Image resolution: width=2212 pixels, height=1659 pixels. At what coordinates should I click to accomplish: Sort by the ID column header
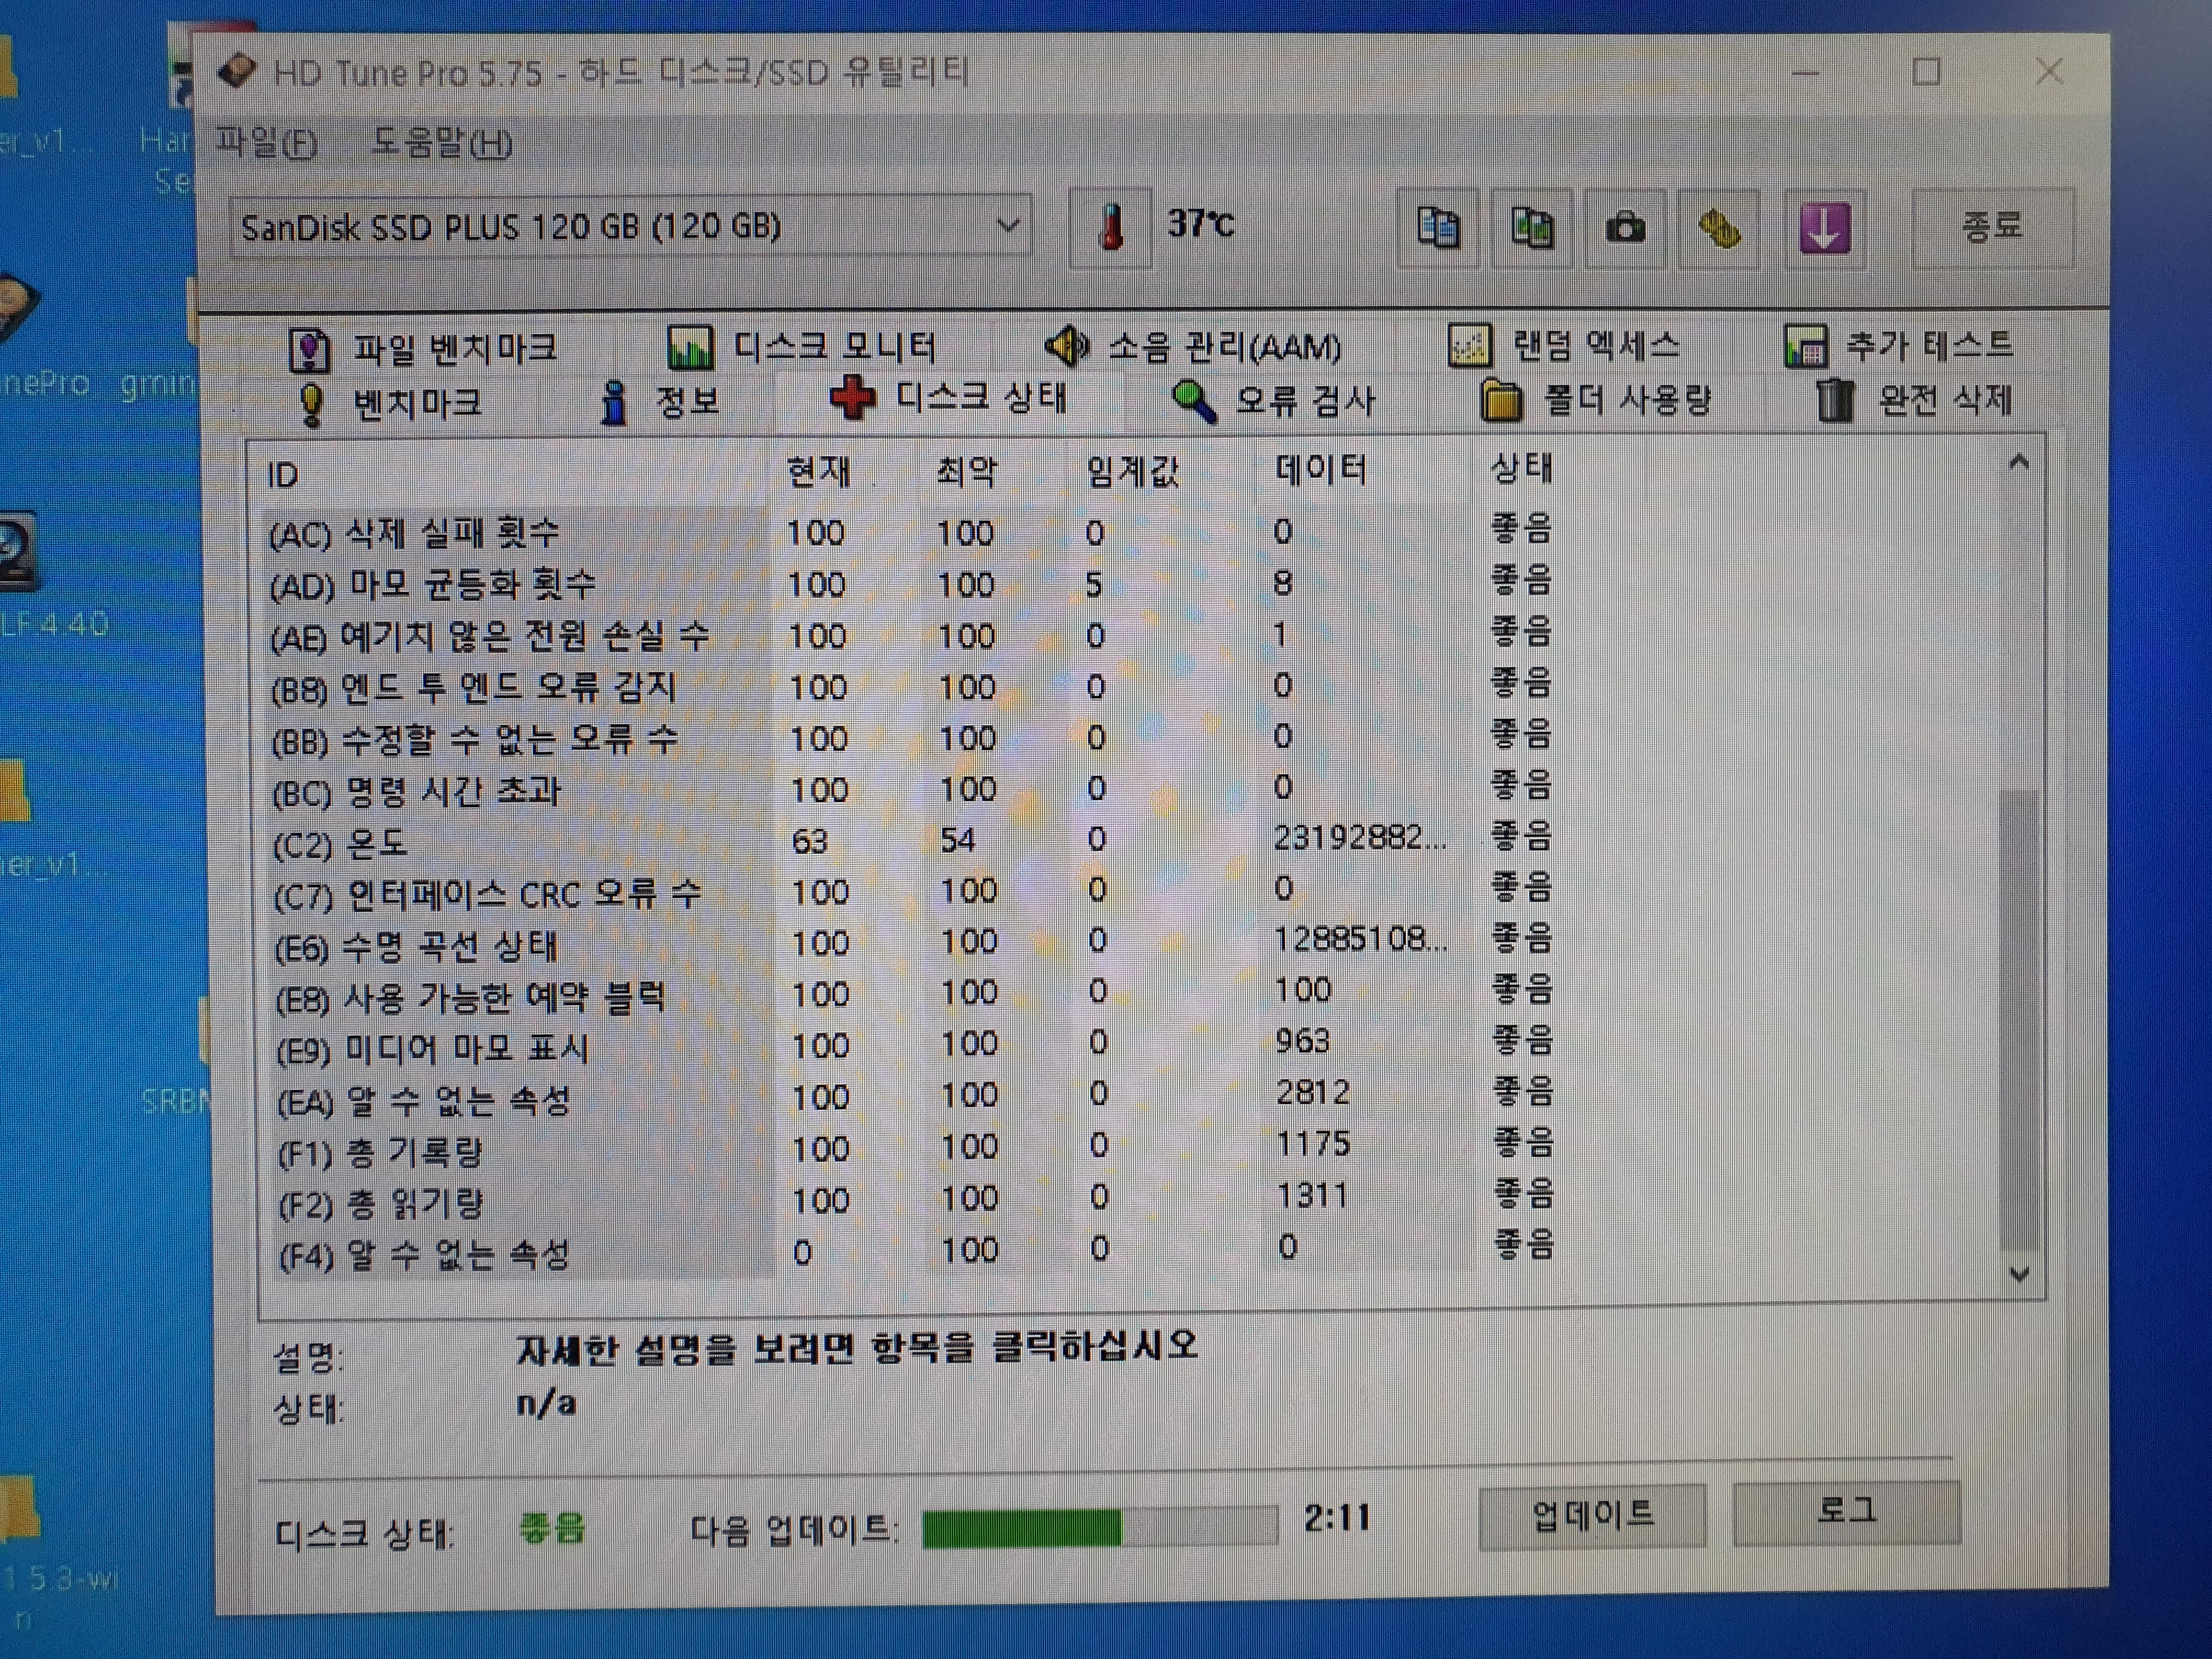tap(282, 475)
